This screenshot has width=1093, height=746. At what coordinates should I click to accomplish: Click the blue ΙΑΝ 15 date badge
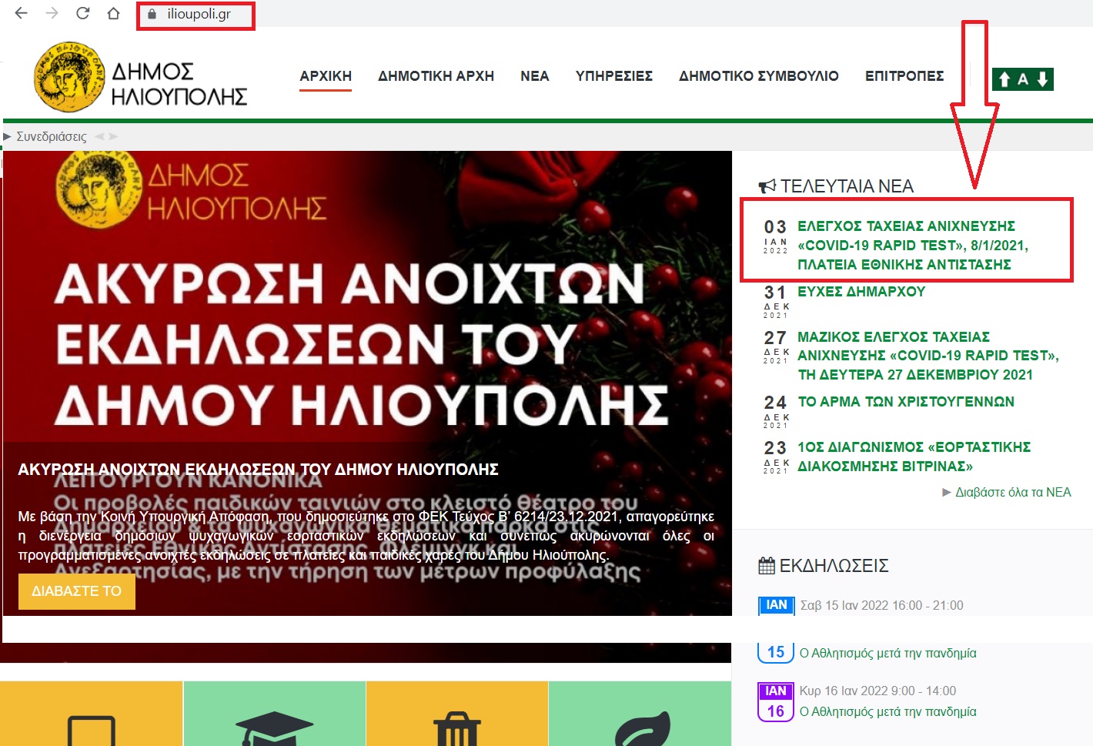[776, 630]
